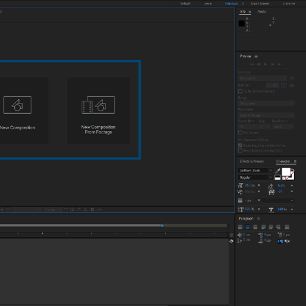Click the last frame preview button

tap(280, 64)
